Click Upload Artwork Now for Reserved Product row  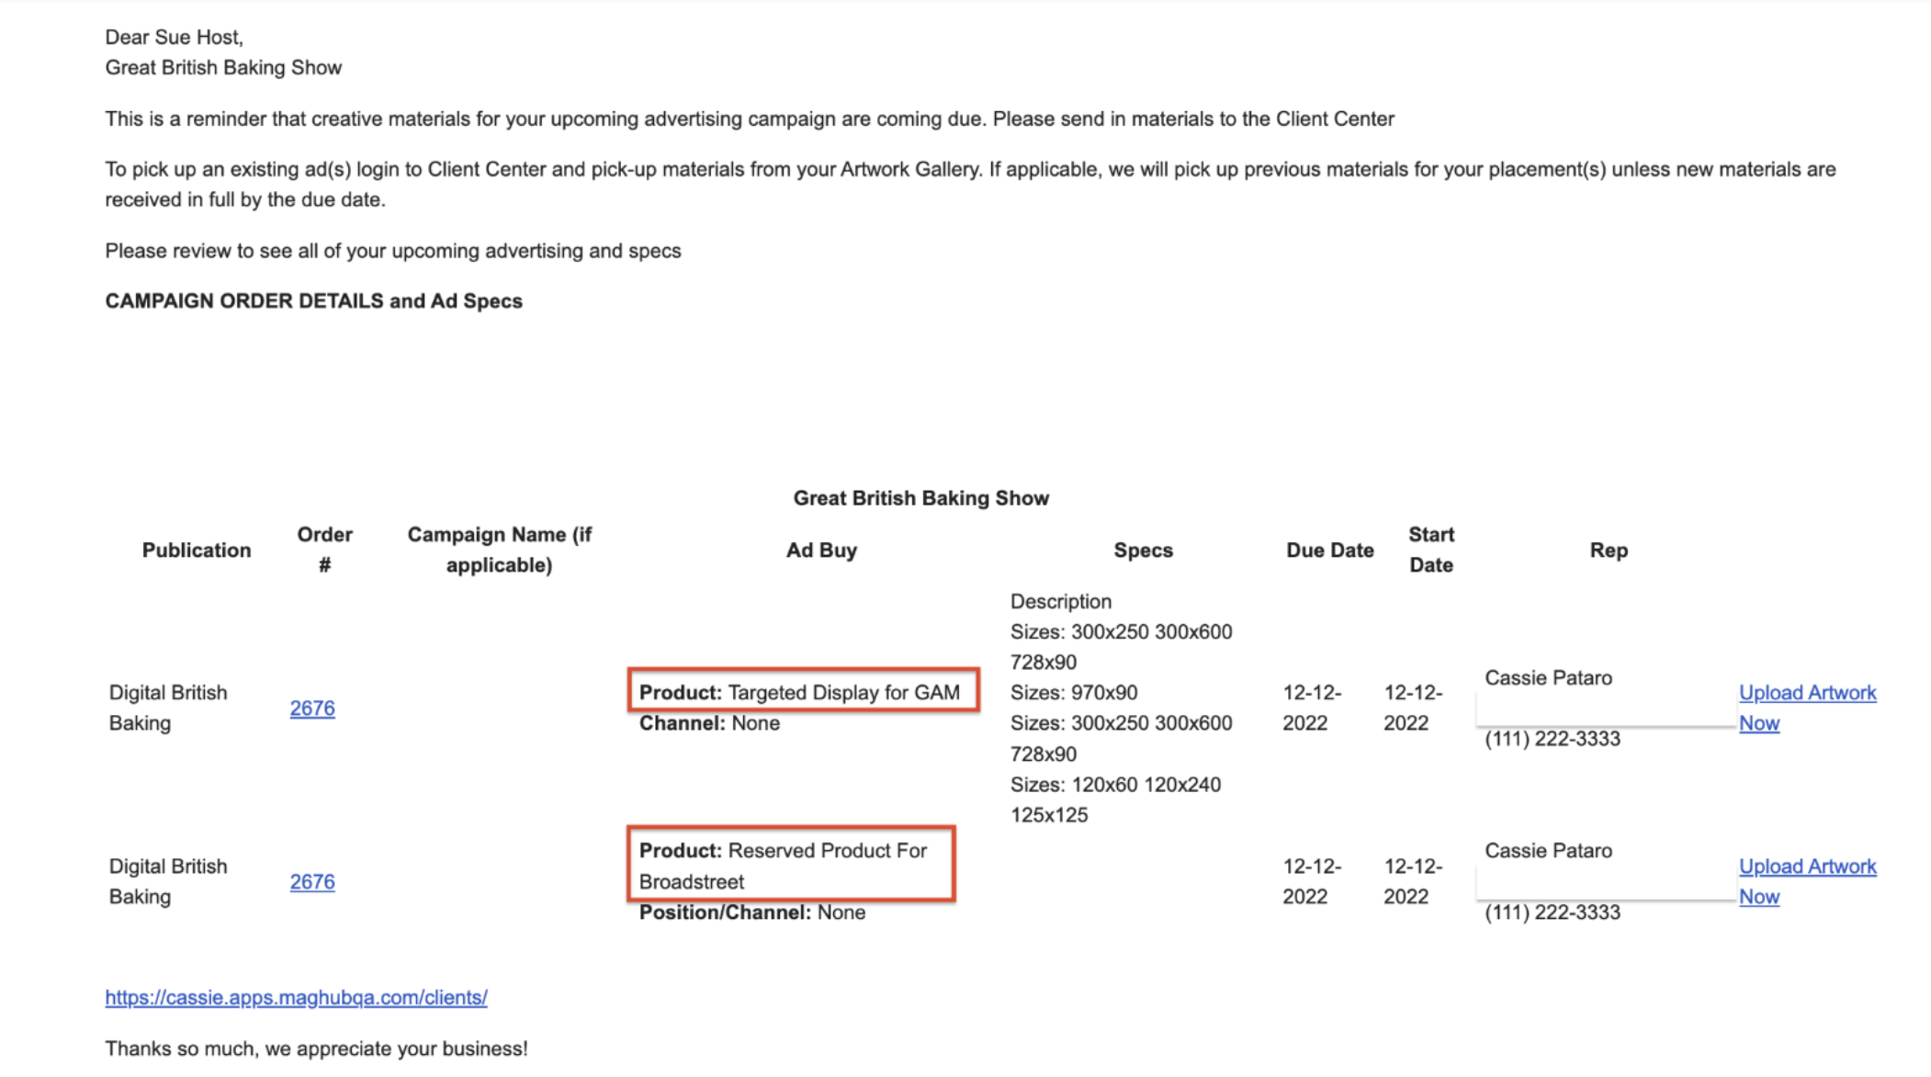click(x=1807, y=867)
